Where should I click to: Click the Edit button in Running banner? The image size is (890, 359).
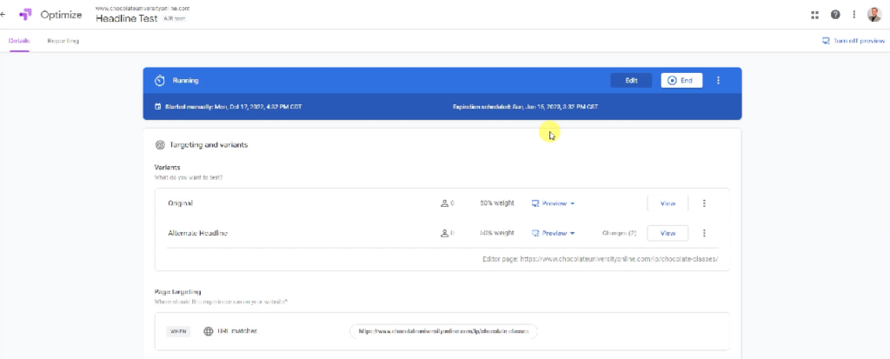[x=631, y=81]
